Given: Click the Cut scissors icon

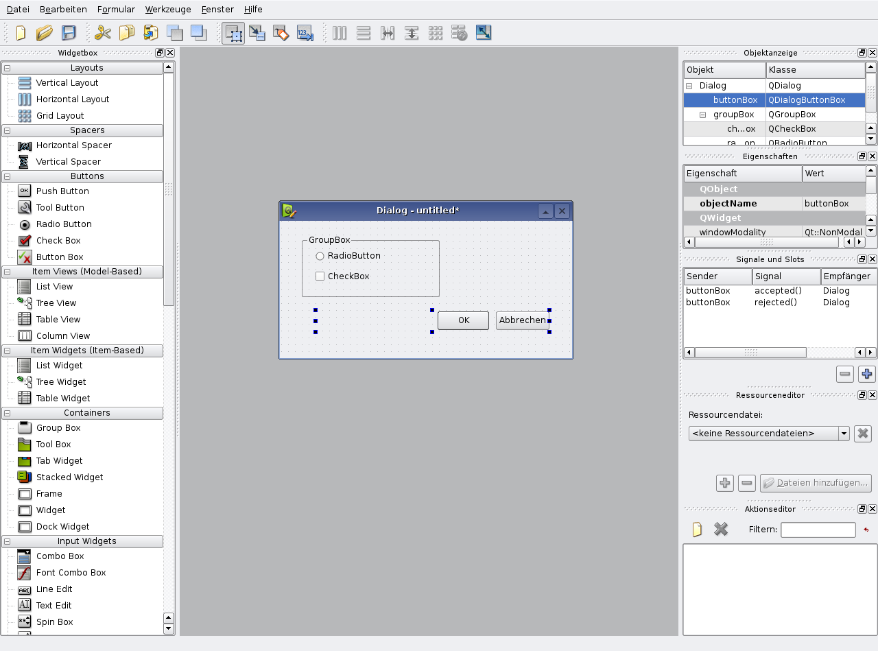Looking at the screenshot, I should 103,33.
